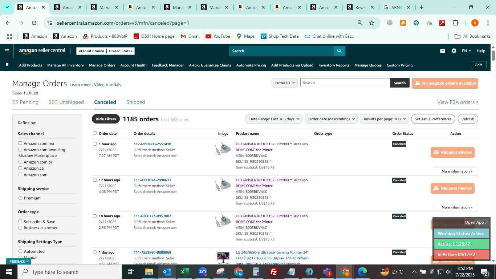This screenshot has width=496, height=279.
Task: Select checkbox for order 112-6993600-2551410
Action: pos(95,144)
